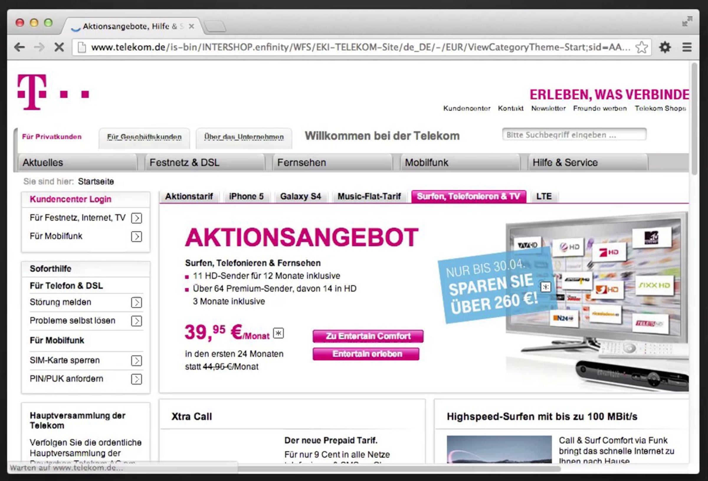The width and height of the screenshot is (708, 481).
Task: Select the Galaxy S4 offer tab
Action: [301, 196]
